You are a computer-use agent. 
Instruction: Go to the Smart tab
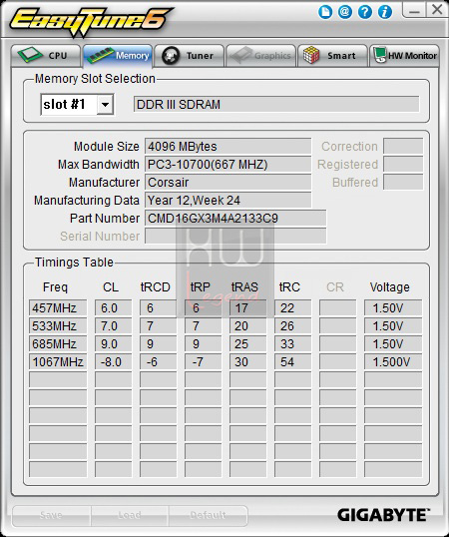pyautogui.click(x=332, y=56)
